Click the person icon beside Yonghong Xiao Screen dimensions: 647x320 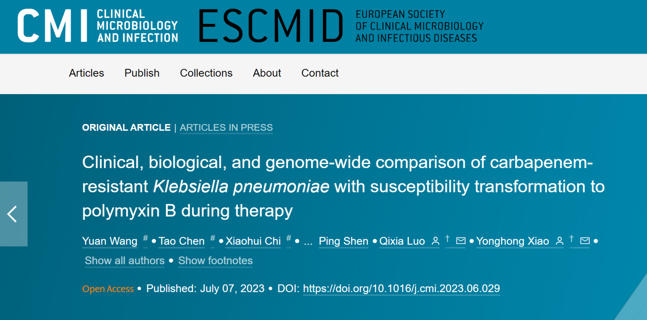560,241
